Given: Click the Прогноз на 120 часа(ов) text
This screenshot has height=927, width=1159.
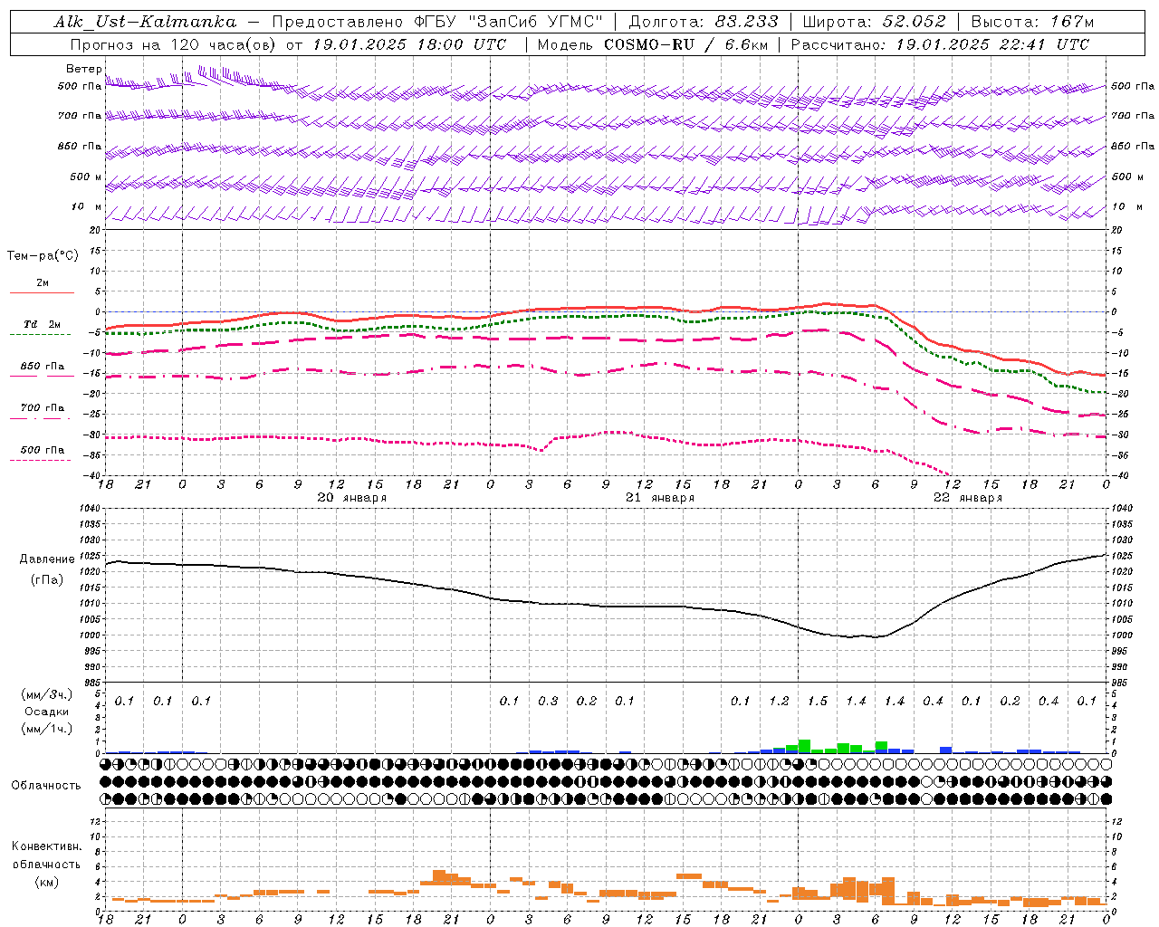Looking at the screenshot, I should coord(174,44).
